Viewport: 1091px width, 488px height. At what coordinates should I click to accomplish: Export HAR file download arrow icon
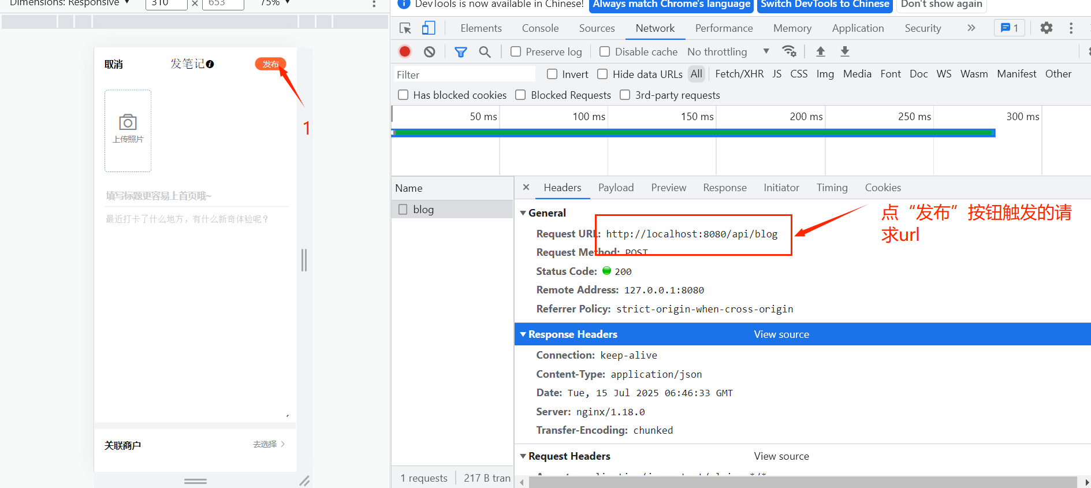(844, 51)
